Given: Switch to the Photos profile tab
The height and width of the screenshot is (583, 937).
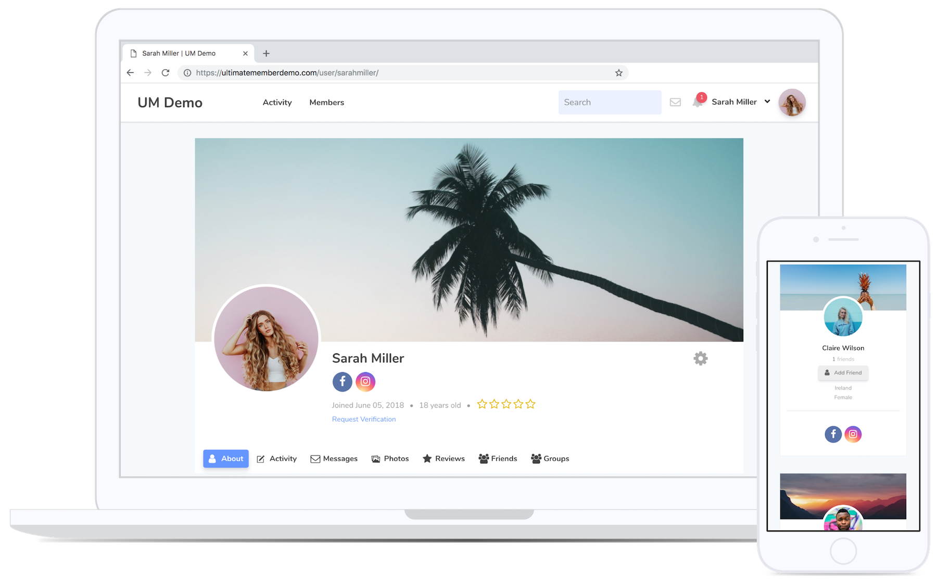Looking at the screenshot, I should pos(390,459).
